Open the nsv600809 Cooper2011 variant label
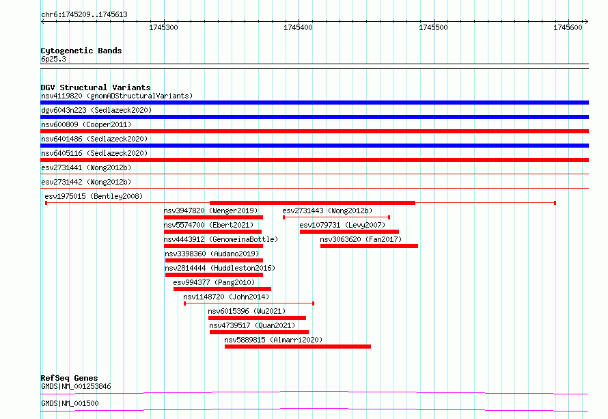Screen dimensions: 608x419 [86, 124]
